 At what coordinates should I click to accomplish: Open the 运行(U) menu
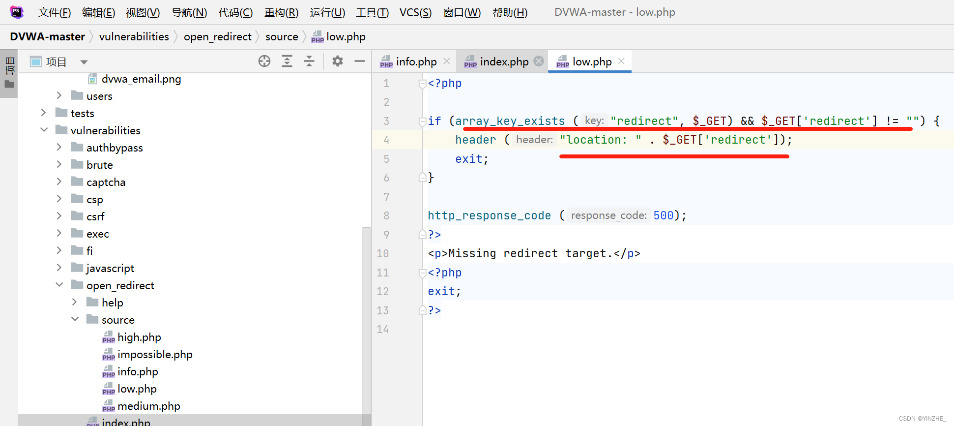[327, 12]
